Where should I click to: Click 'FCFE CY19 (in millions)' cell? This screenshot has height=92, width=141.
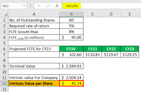point(34,37)
